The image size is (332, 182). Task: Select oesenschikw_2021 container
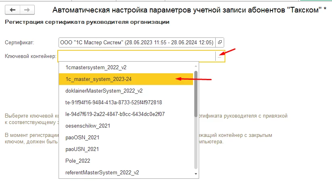[126, 126]
